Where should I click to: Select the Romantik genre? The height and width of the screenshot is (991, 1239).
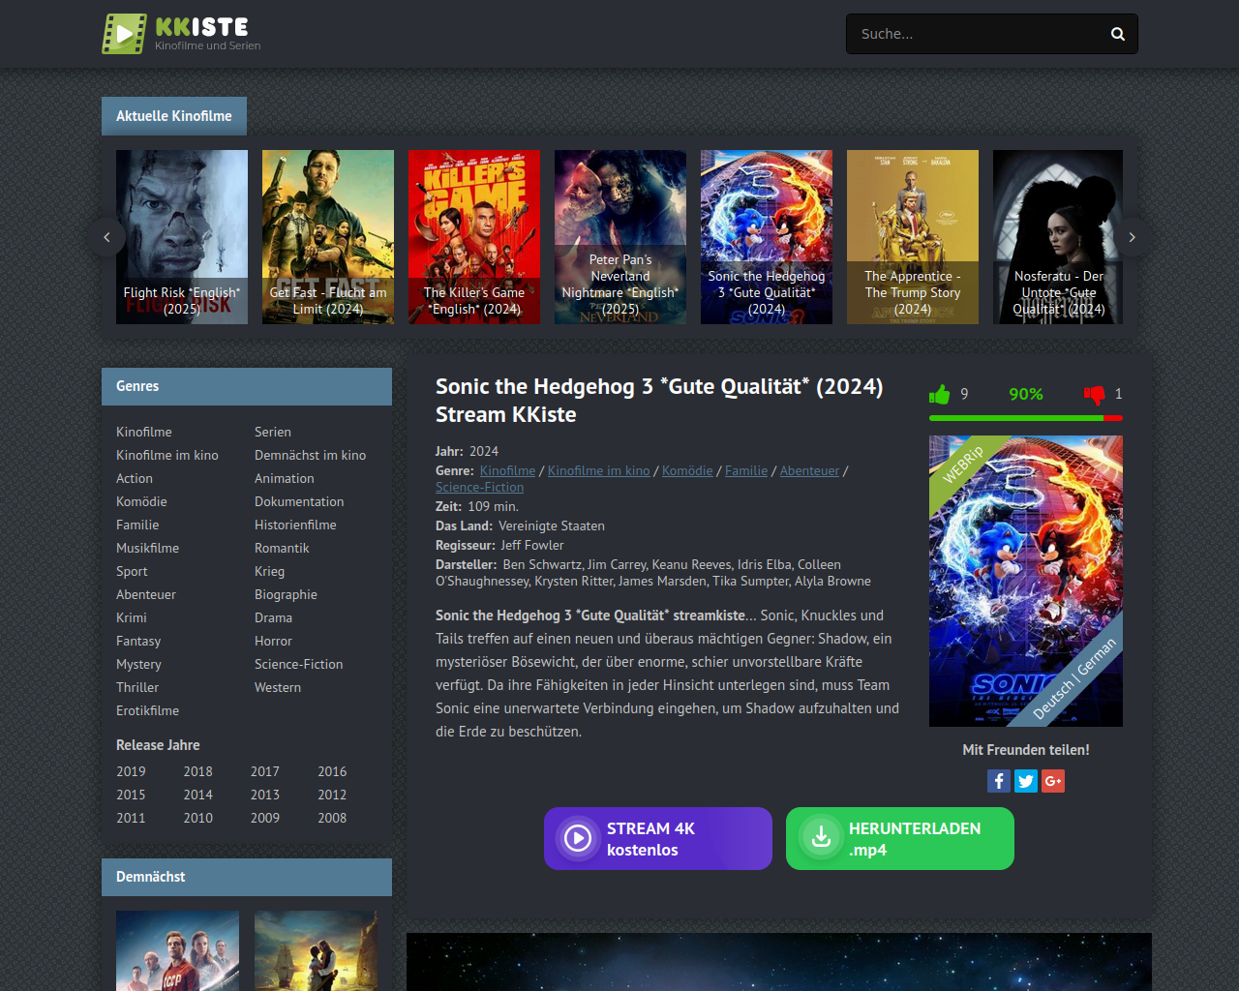282,548
